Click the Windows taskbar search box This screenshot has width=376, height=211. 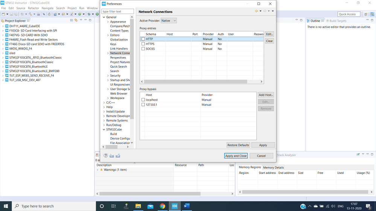pos(54,206)
